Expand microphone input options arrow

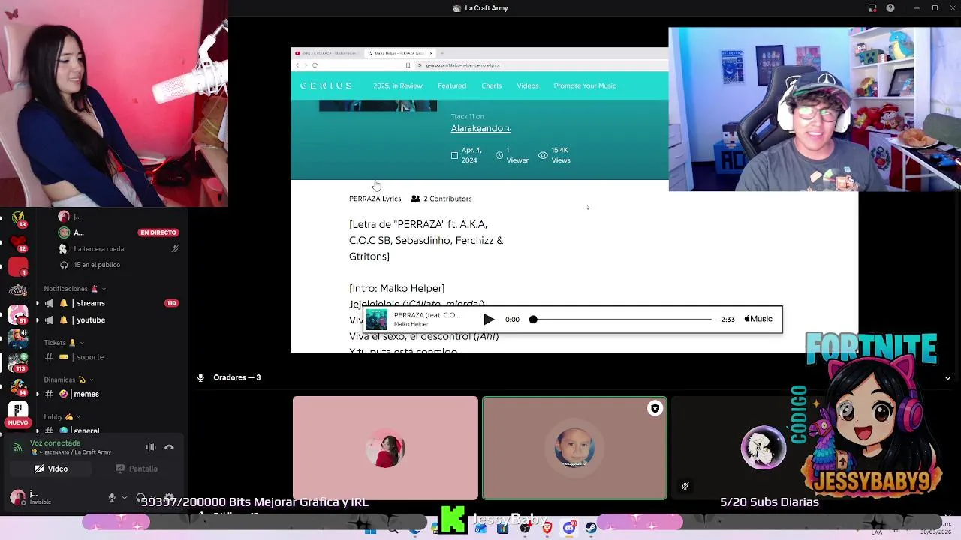pyautogui.click(x=124, y=497)
